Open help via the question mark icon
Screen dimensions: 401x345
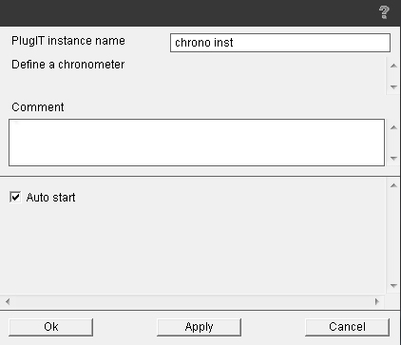(384, 12)
